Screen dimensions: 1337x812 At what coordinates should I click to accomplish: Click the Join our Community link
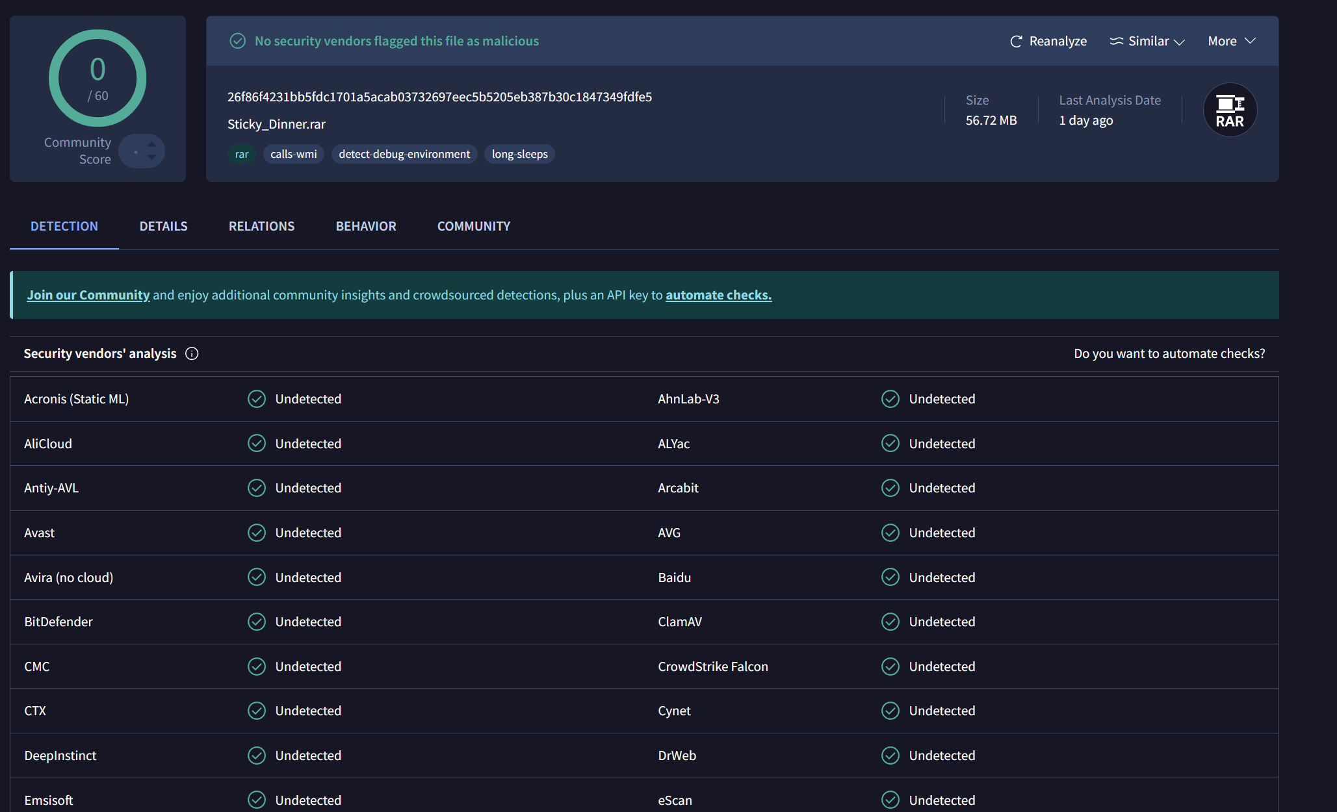tap(88, 295)
